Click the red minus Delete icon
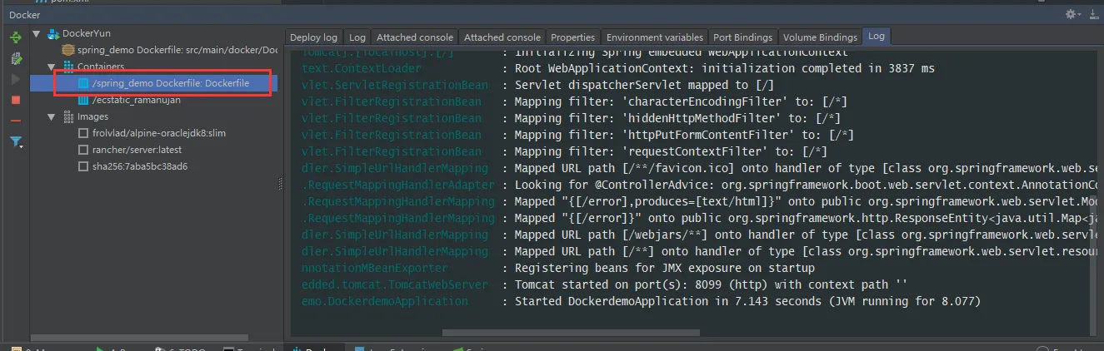 click(x=15, y=121)
